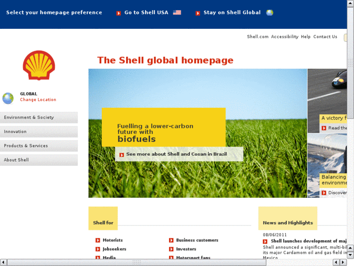Click red arrow icon next to Investors
Viewport: 354px width, 266px height.
(x=171, y=249)
